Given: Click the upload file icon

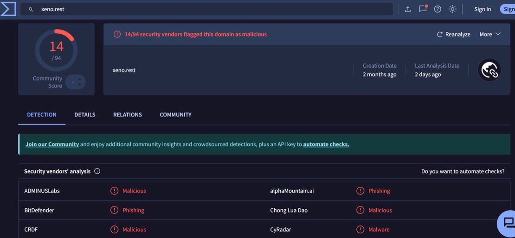Looking at the screenshot, I should click(408, 9).
